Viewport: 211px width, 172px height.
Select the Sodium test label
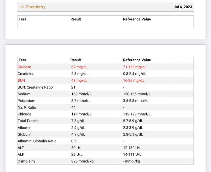click(x=24, y=94)
